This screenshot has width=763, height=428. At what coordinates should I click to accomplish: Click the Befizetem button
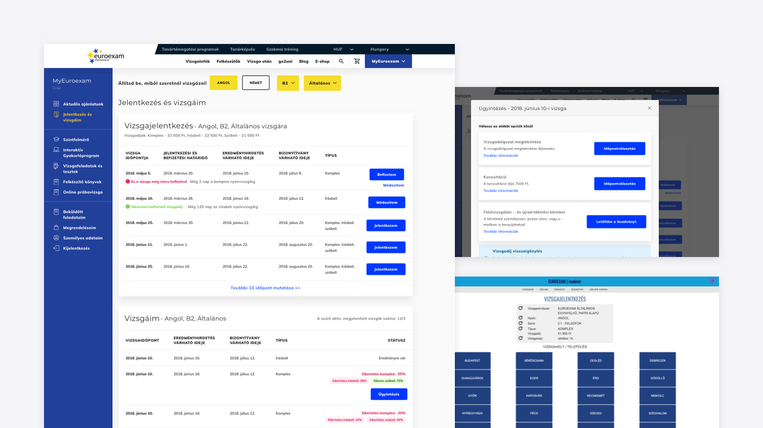coord(386,174)
